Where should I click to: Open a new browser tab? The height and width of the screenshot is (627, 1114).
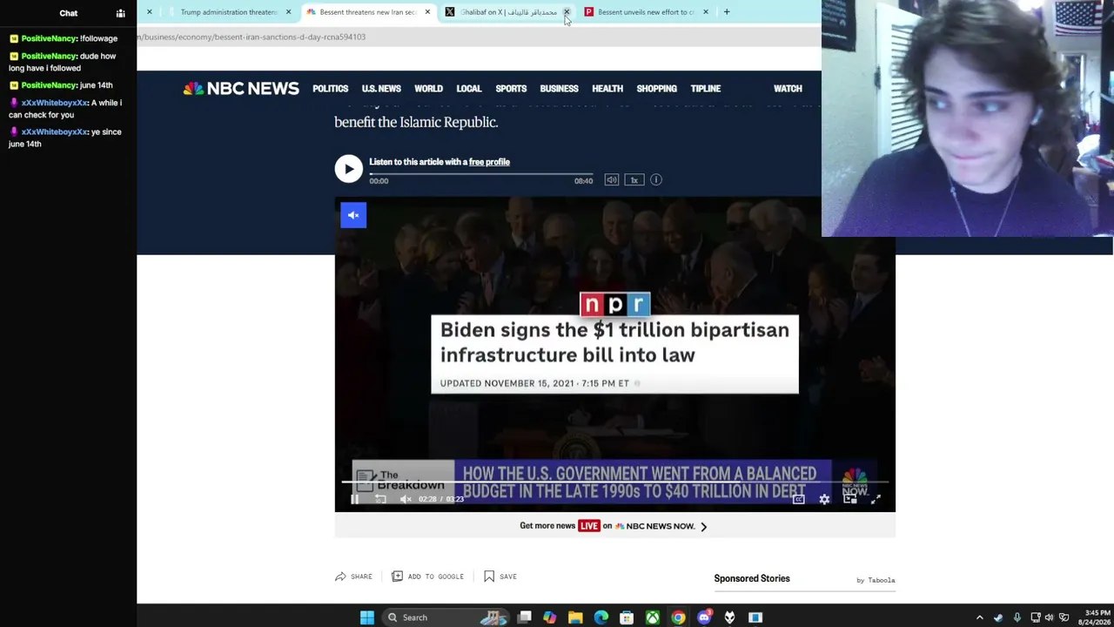[727, 12]
